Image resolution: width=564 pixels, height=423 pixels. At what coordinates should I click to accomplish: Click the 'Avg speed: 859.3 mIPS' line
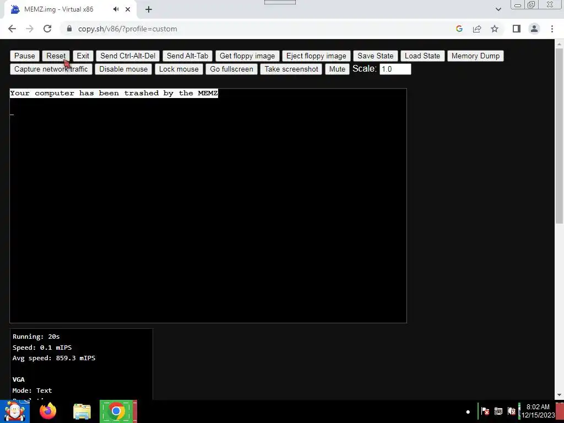(x=54, y=358)
